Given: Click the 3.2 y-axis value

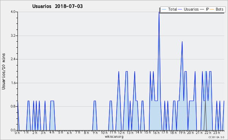Looking at the screenshot, I should click(13, 36).
